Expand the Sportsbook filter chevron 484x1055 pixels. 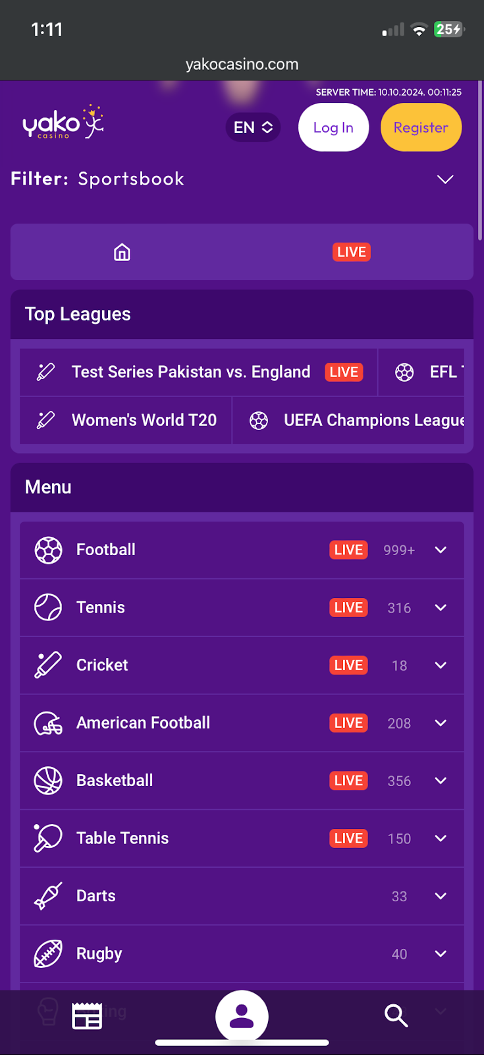point(445,179)
